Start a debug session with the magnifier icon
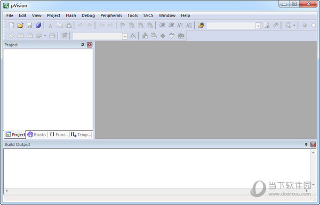Viewport: 320px width, 205px height. pos(287,25)
